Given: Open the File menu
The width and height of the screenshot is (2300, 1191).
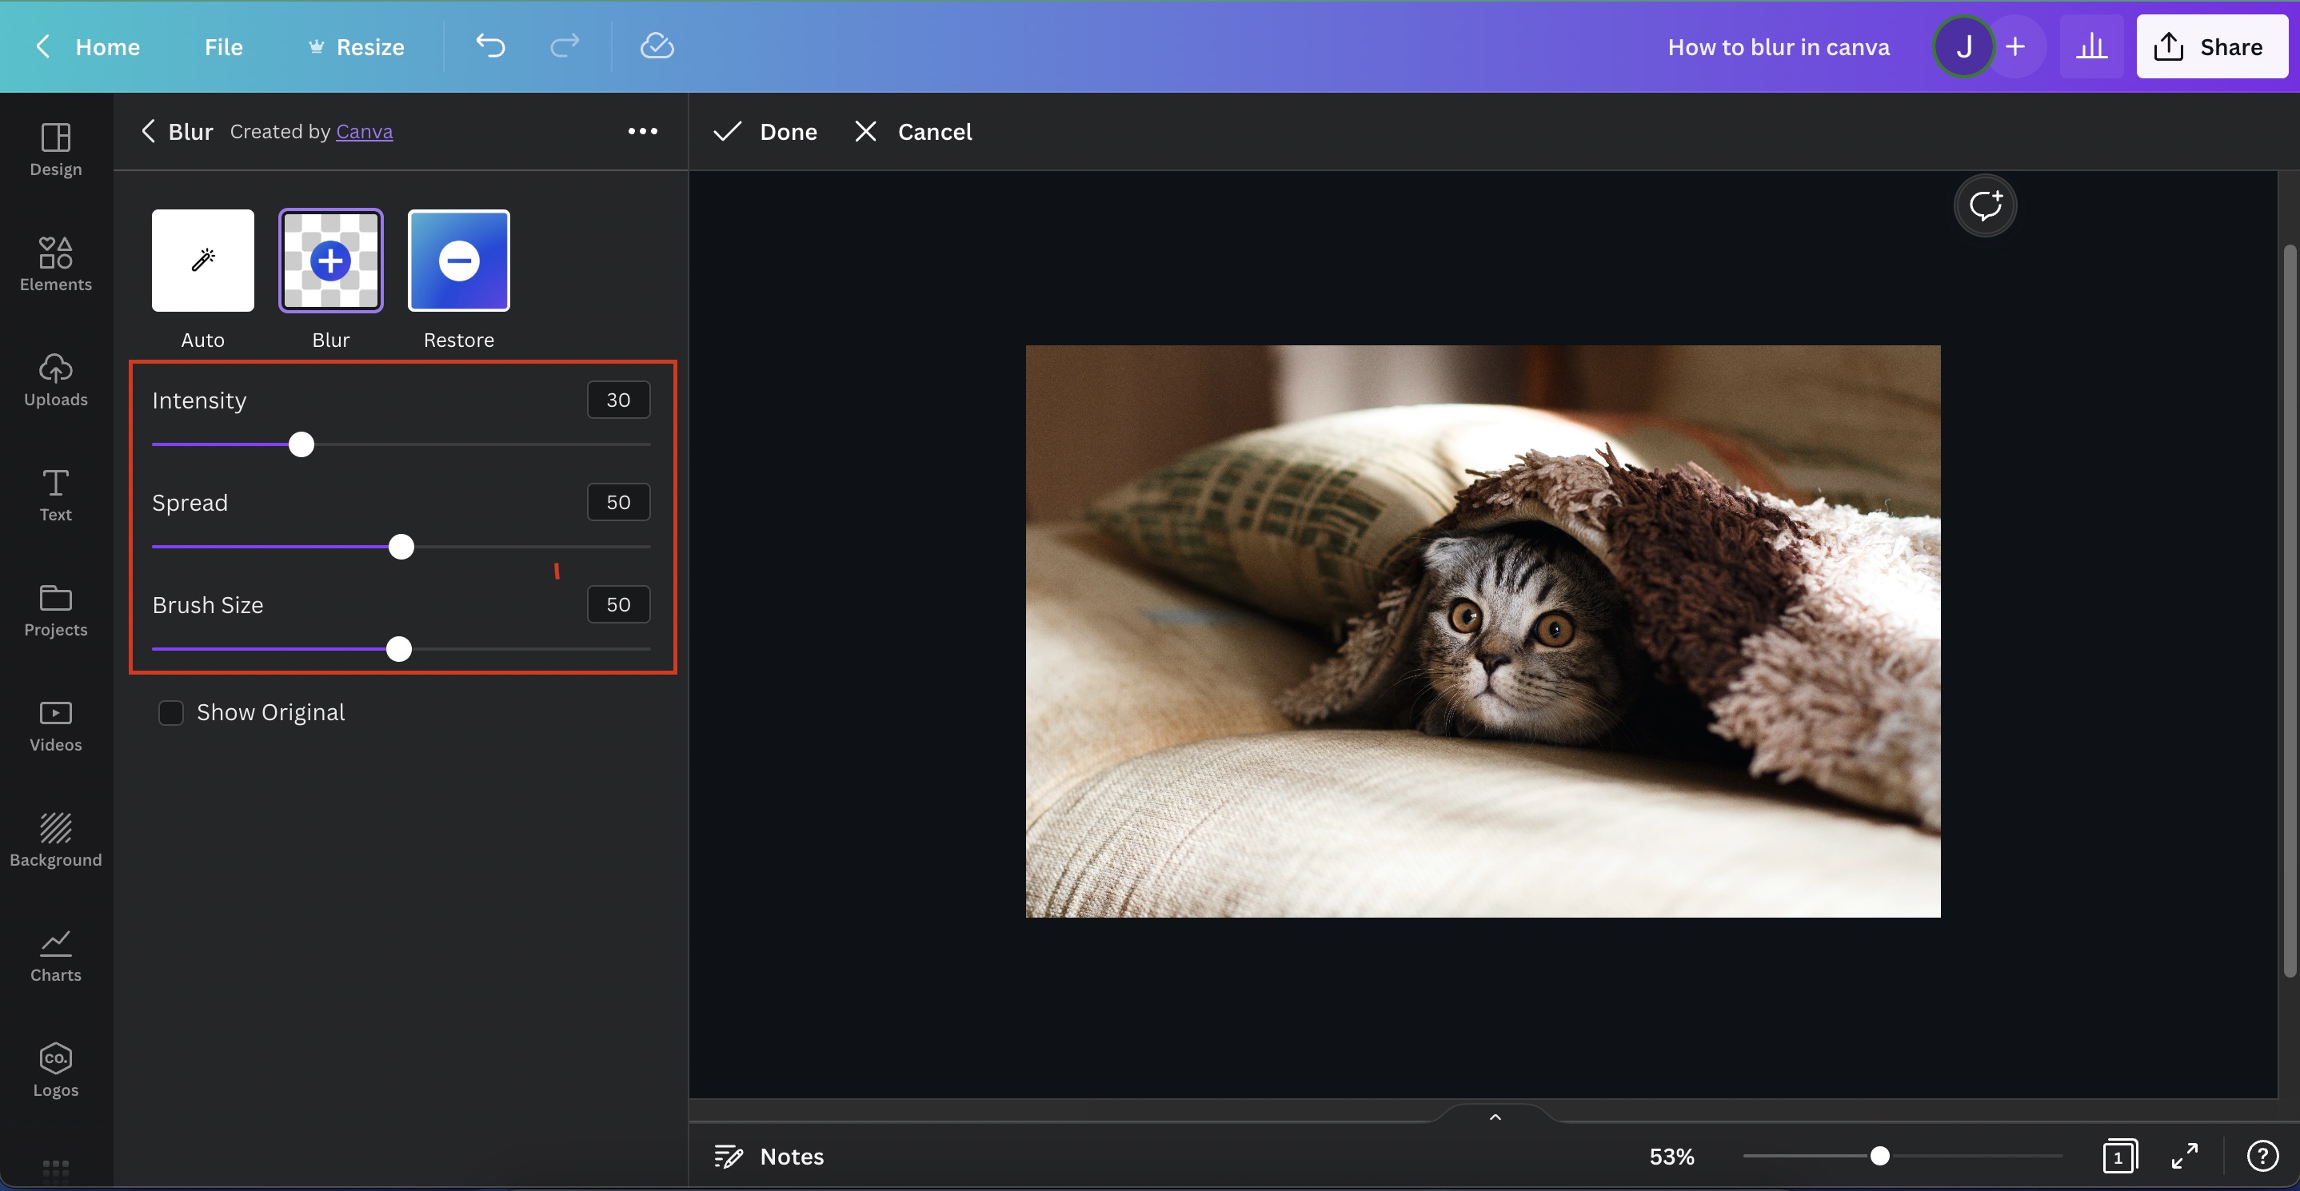Looking at the screenshot, I should pyautogui.click(x=222, y=46).
